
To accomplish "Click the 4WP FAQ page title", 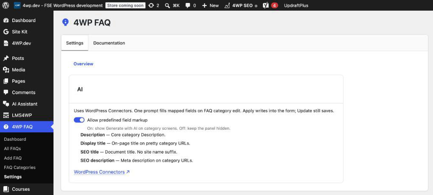I will (x=92, y=22).
